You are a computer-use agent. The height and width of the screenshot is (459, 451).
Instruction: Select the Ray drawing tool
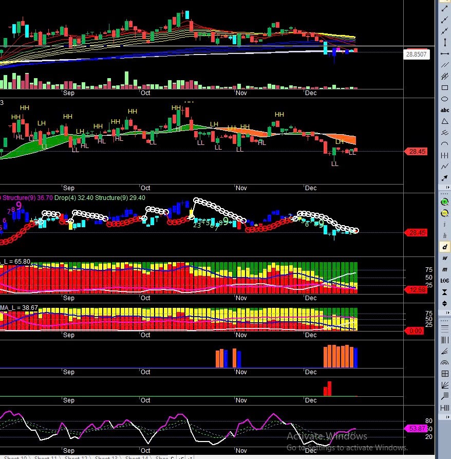[444, 20]
